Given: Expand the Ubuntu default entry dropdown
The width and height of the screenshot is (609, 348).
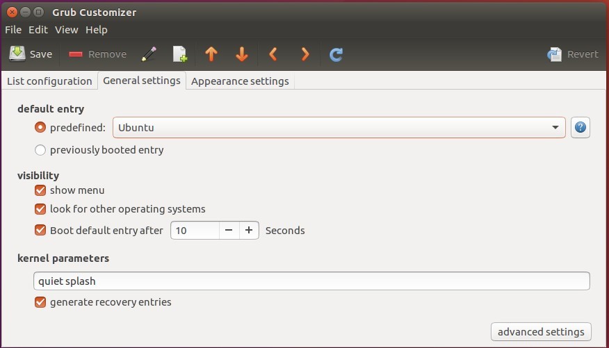Looking at the screenshot, I should (339, 127).
